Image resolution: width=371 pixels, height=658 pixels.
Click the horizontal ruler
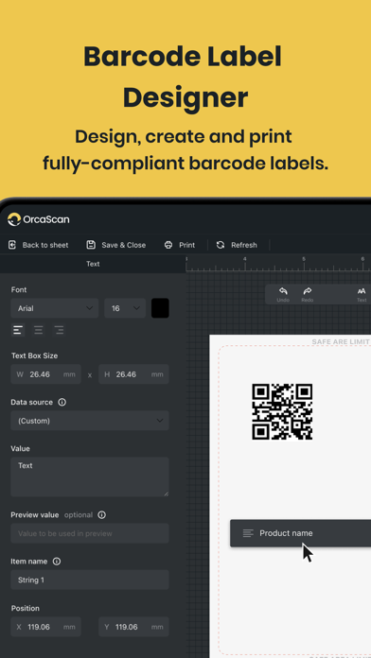click(278, 264)
